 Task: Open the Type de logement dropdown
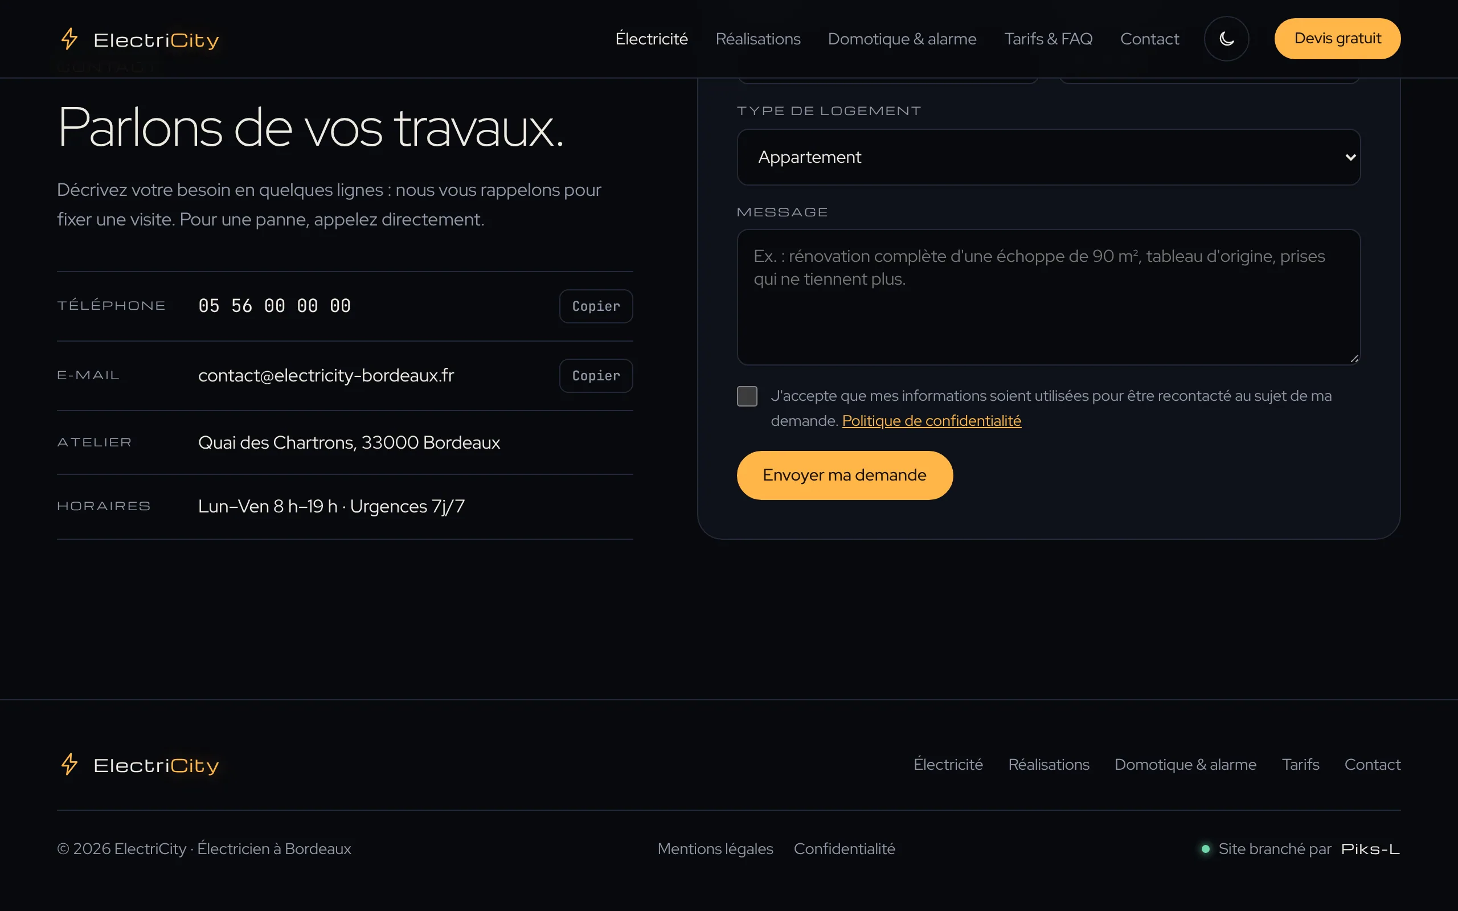1049,157
